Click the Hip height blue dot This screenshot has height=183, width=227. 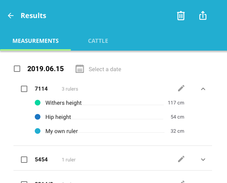pyautogui.click(x=38, y=117)
